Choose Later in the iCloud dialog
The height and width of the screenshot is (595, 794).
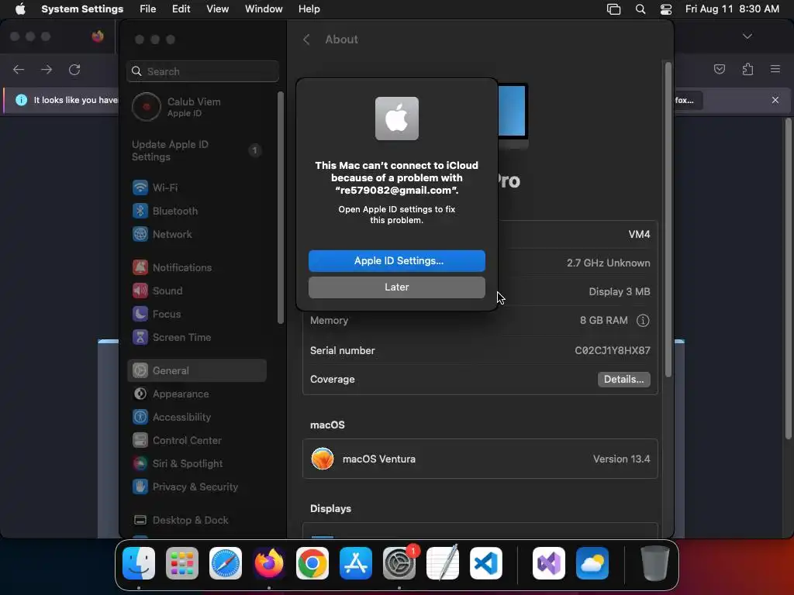397,287
